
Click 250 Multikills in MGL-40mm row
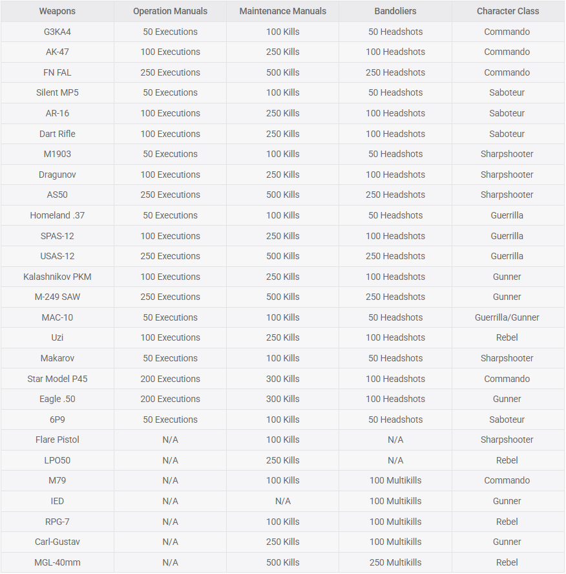(395, 562)
